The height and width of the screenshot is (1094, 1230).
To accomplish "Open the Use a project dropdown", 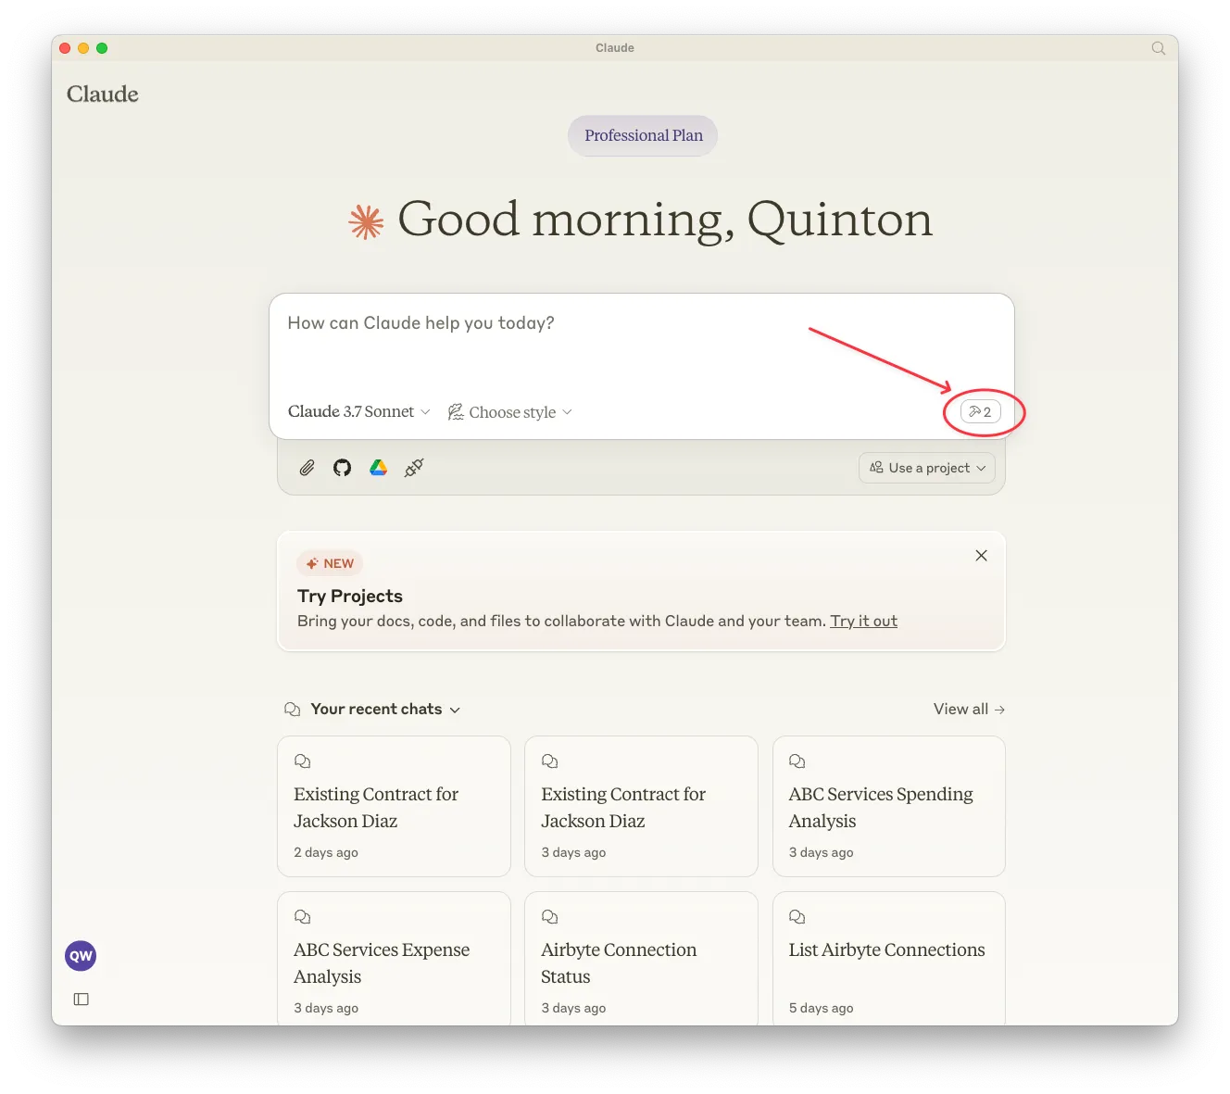I will pos(927,468).
